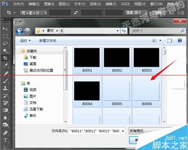
Task: Open 滤镜(T) menu
Action: pyautogui.click(x=111, y=4)
